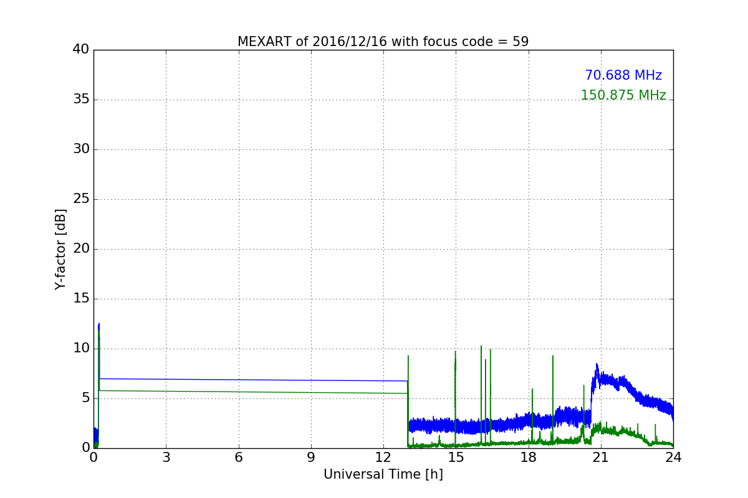Click the x-axis tick label '9'
The width and height of the screenshot is (748, 498).
coord(311,457)
